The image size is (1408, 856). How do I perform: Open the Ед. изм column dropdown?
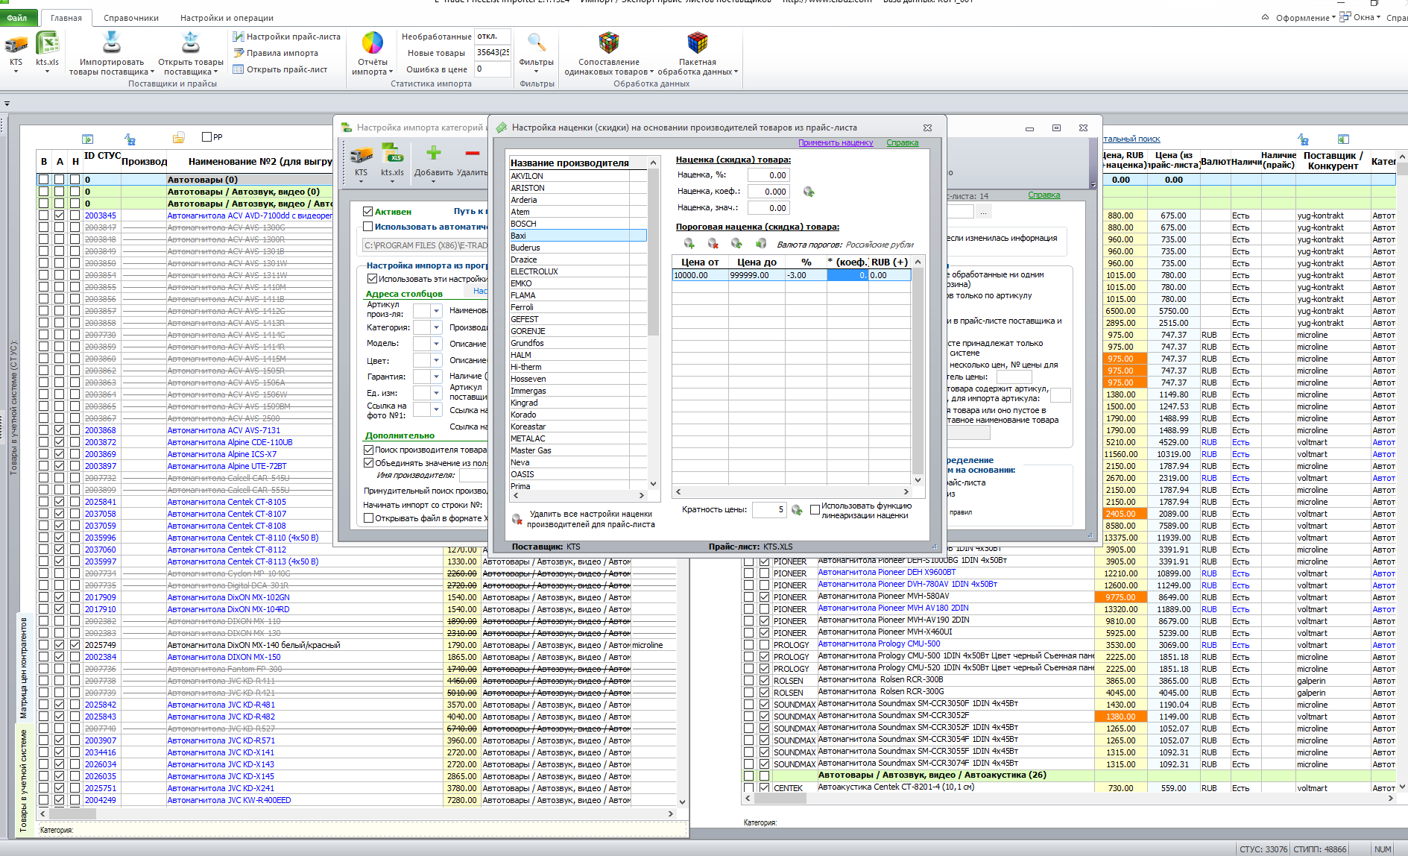pyautogui.click(x=436, y=393)
